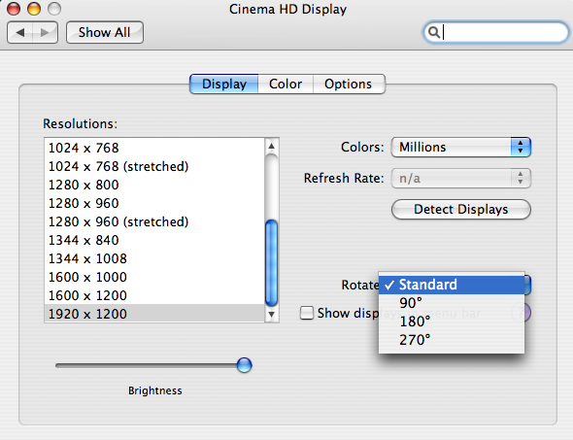Switch to the Color tab
Screen dimensions: 573x440
[x=286, y=85]
